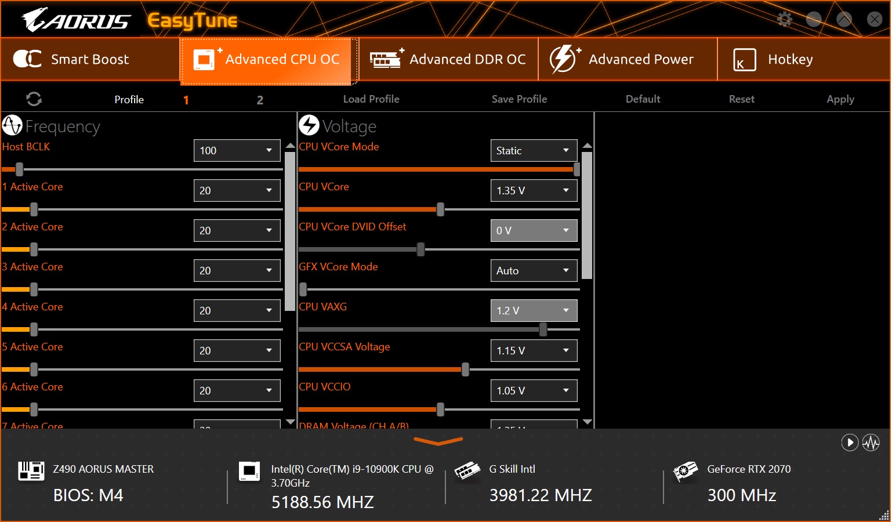Open the CPU VCore DVID Offset dropdown

(534, 231)
